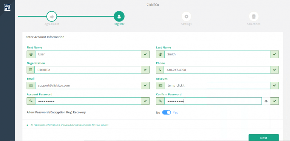Click the building icon beside Organization
This screenshot has height=141, width=290.
31,70
